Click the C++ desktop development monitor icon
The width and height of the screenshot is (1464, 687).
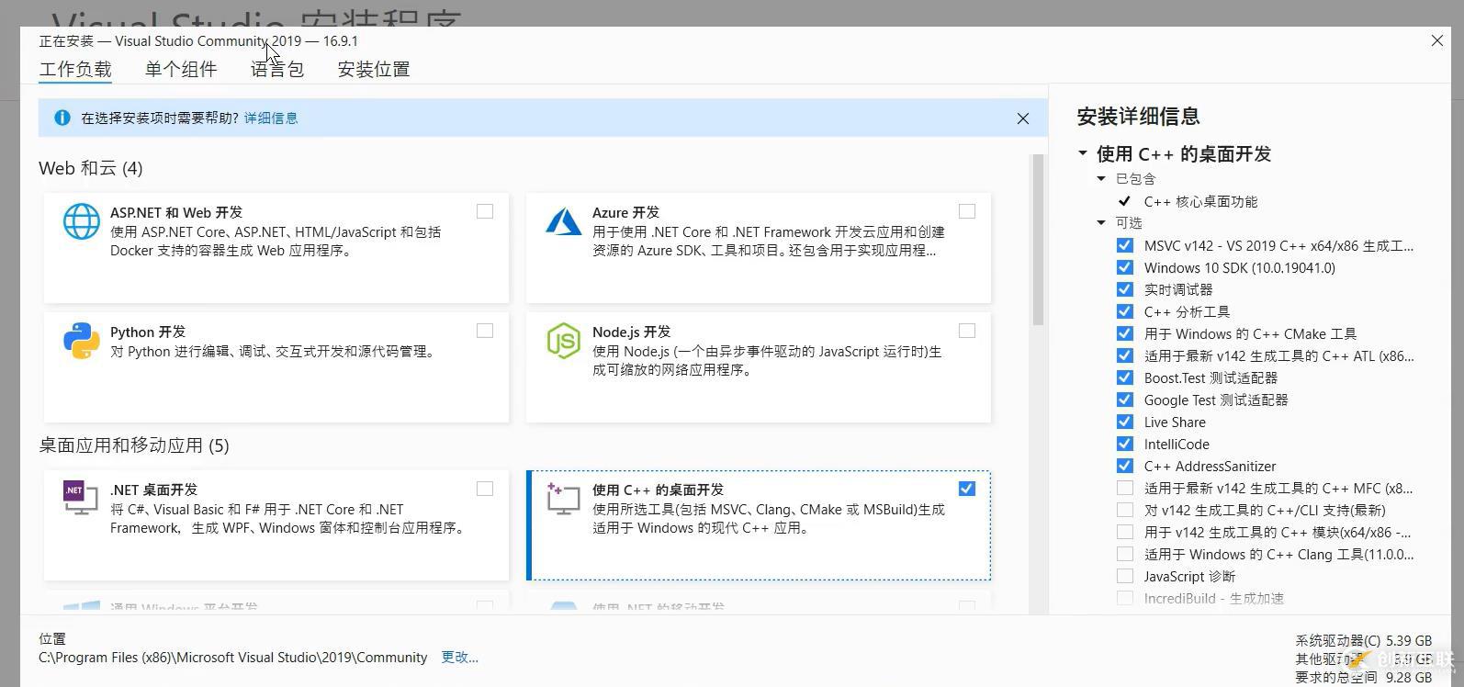click(x=563, y=499)
